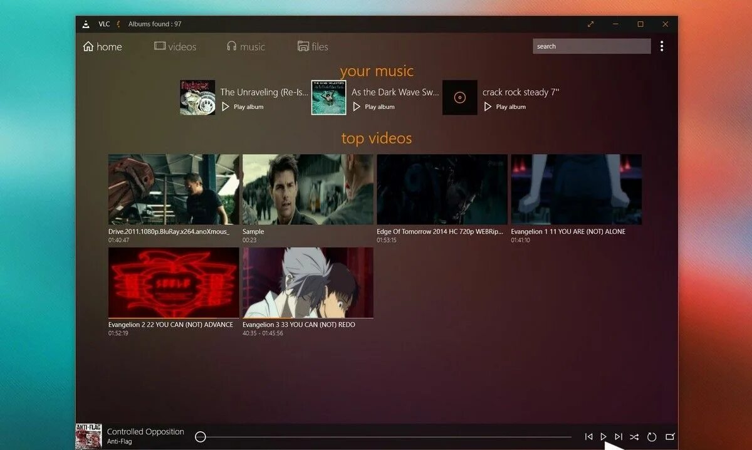Click the '40:35 - 01:45:56' progress text
Viewport: 752px width, 450px height.
(x=263, y=333)
